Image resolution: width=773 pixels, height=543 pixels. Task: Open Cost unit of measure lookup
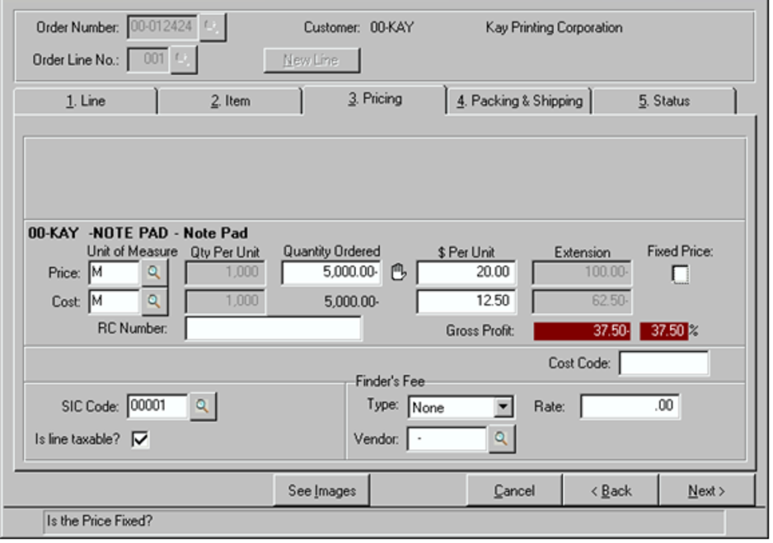pos(154,301)
